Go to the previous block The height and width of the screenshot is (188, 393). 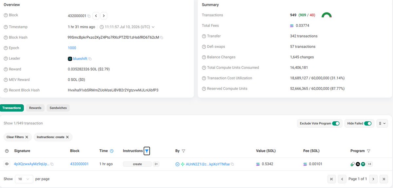click(96, 15)
